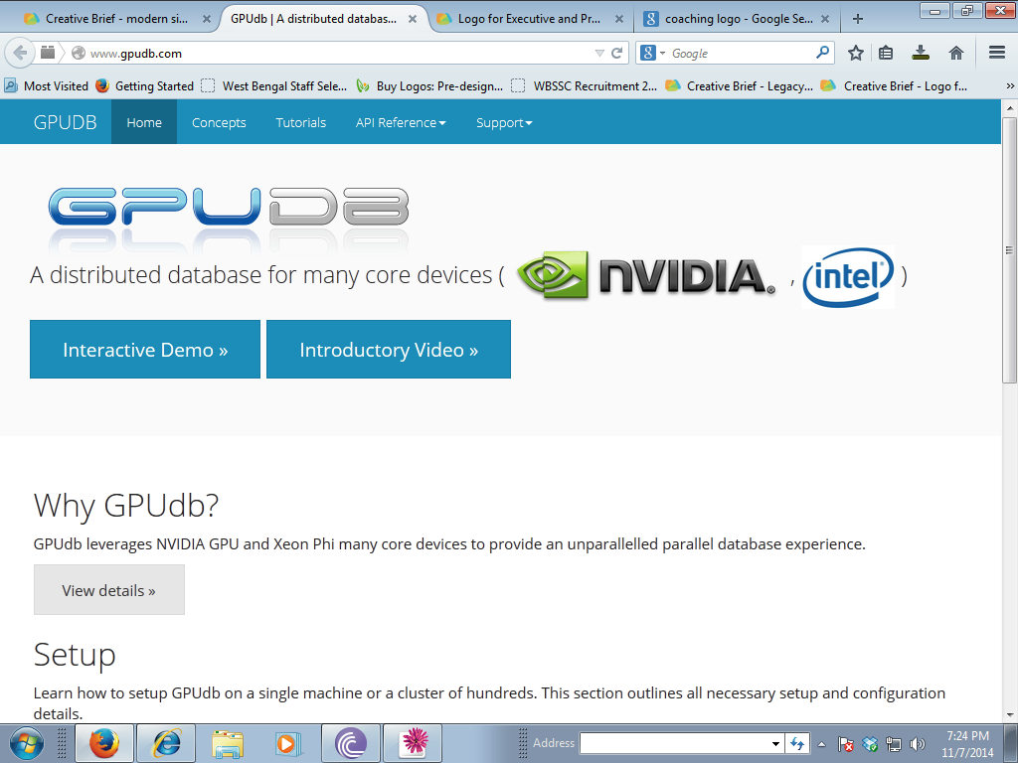Open a new tab with plus button
The image size is (1018, 763).
coord(858,18)
